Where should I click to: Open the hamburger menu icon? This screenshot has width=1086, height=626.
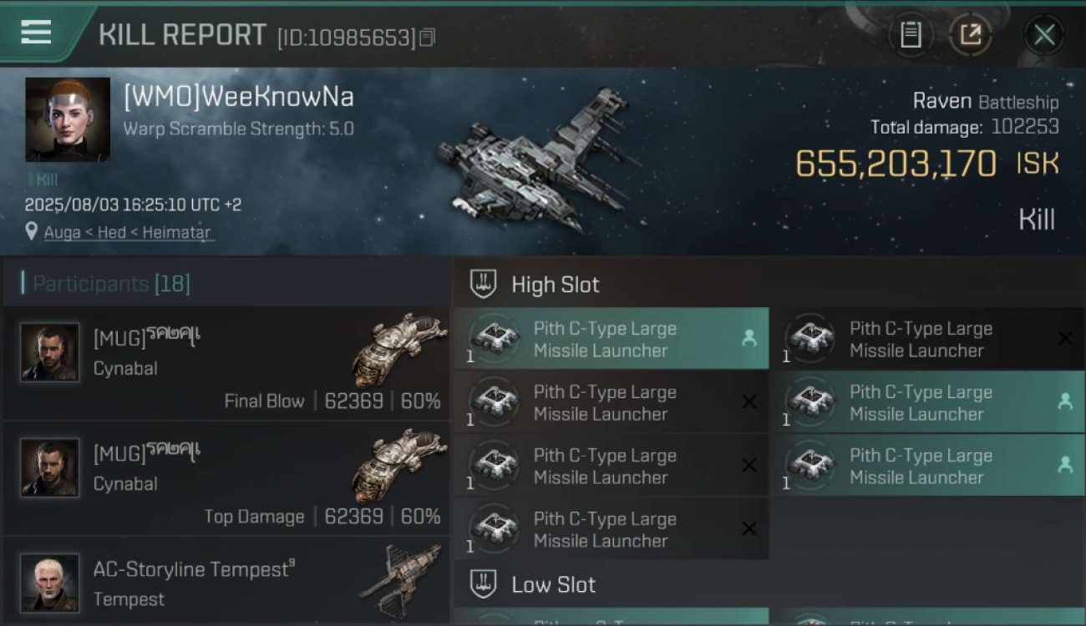[36, 33]
